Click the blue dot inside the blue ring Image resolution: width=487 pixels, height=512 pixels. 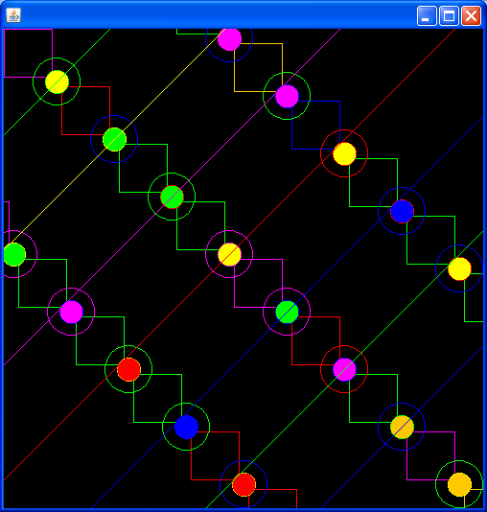click(402, 211)
